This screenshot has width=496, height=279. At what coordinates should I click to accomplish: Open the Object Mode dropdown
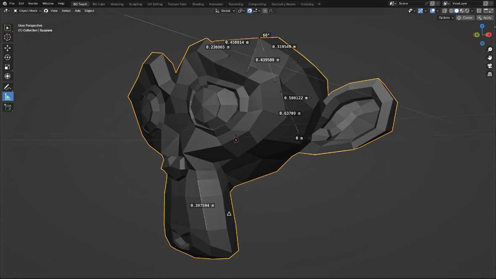(x=27, y=11)
